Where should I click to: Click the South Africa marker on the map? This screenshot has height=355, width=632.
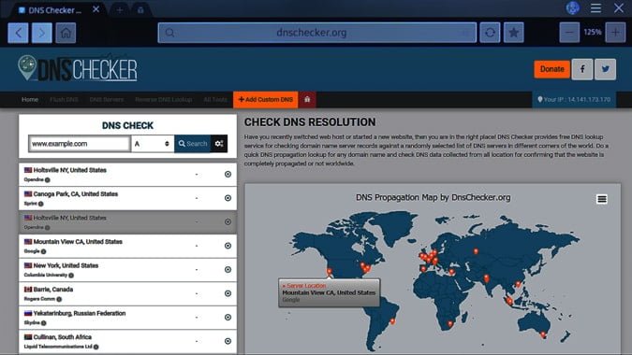click(x=450, y=323)
